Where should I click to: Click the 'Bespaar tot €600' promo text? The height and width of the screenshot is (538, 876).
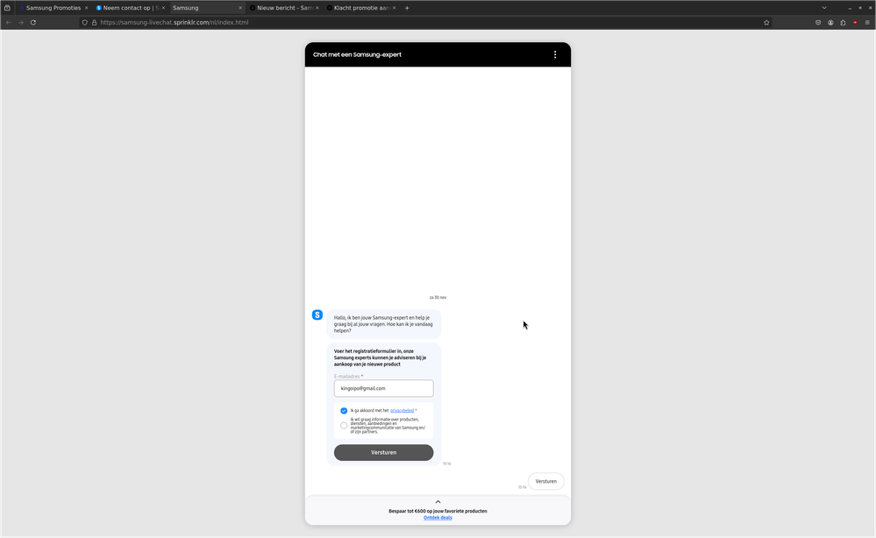pos(438,511)
